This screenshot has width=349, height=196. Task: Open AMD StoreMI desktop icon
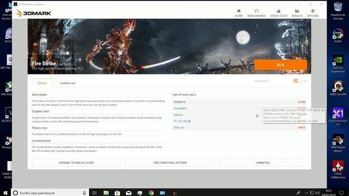click(x=338, y=88)
